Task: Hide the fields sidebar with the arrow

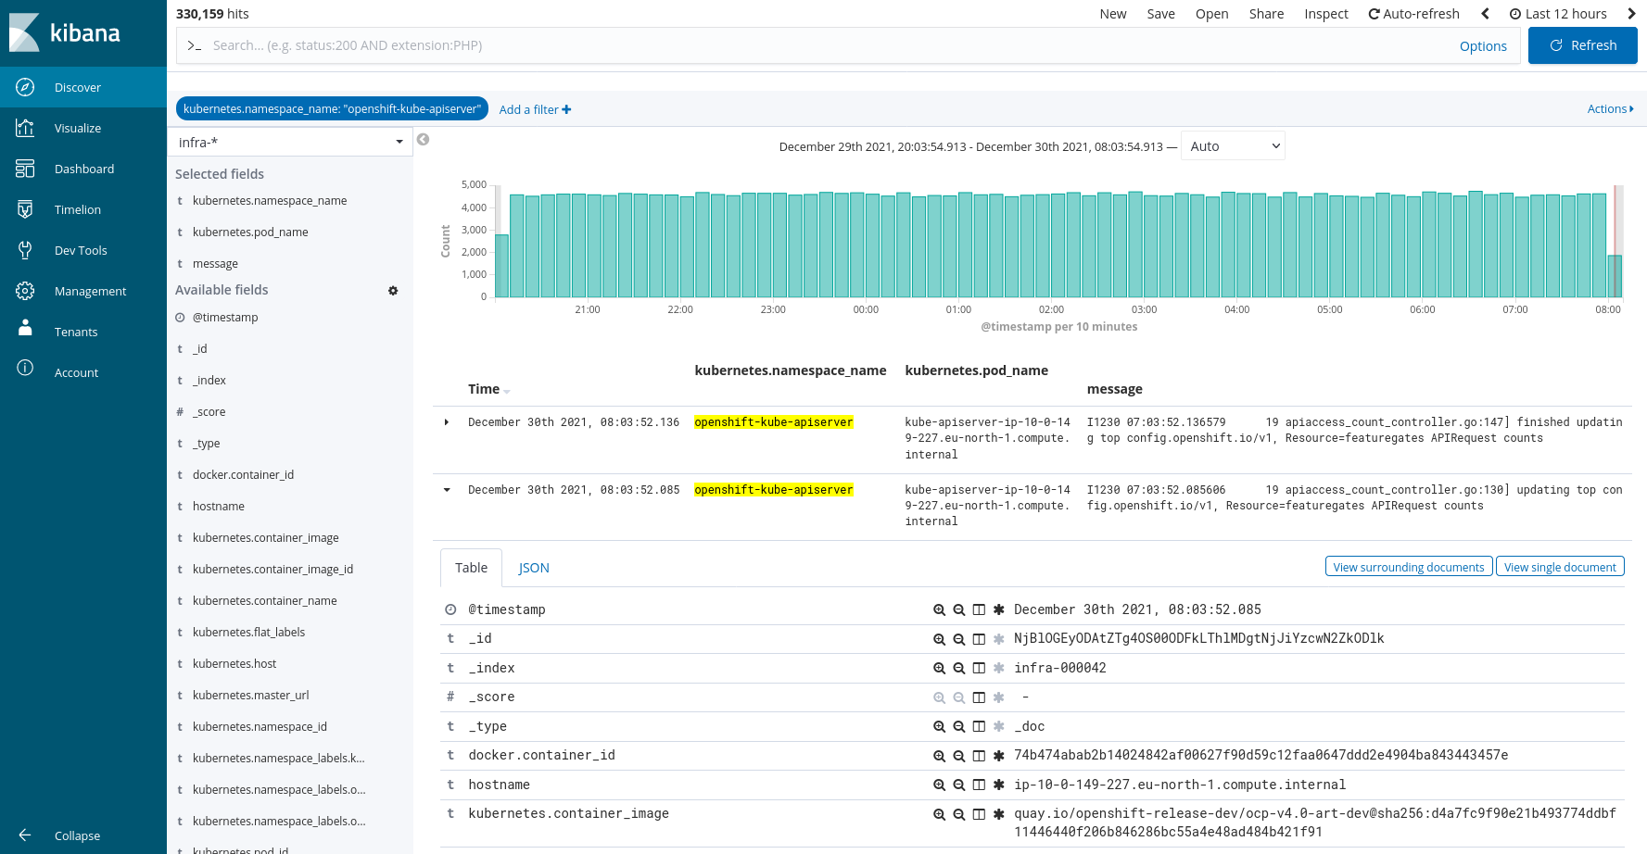Action: tap(423, 140)
